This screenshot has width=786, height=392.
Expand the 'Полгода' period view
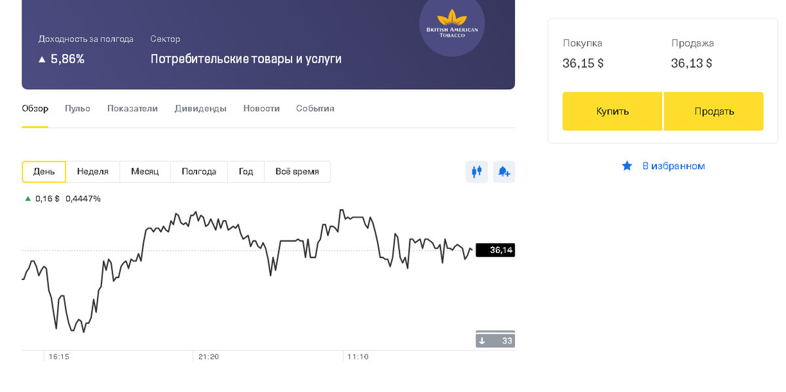(198, 171)
